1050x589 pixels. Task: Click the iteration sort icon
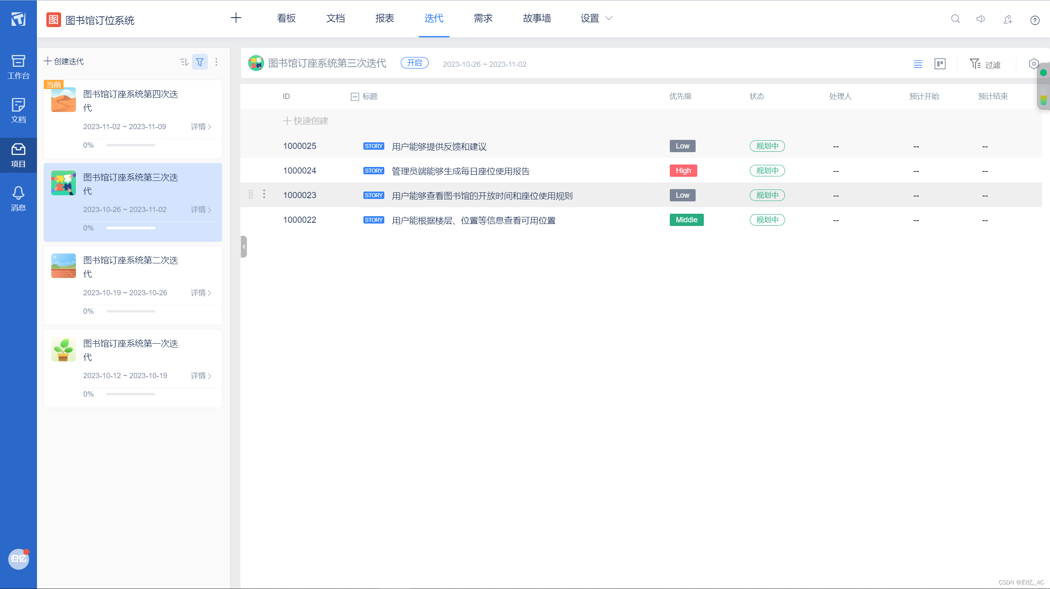pos(184,62)
